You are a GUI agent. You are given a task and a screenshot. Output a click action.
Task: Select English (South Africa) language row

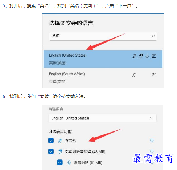point(103,78)
